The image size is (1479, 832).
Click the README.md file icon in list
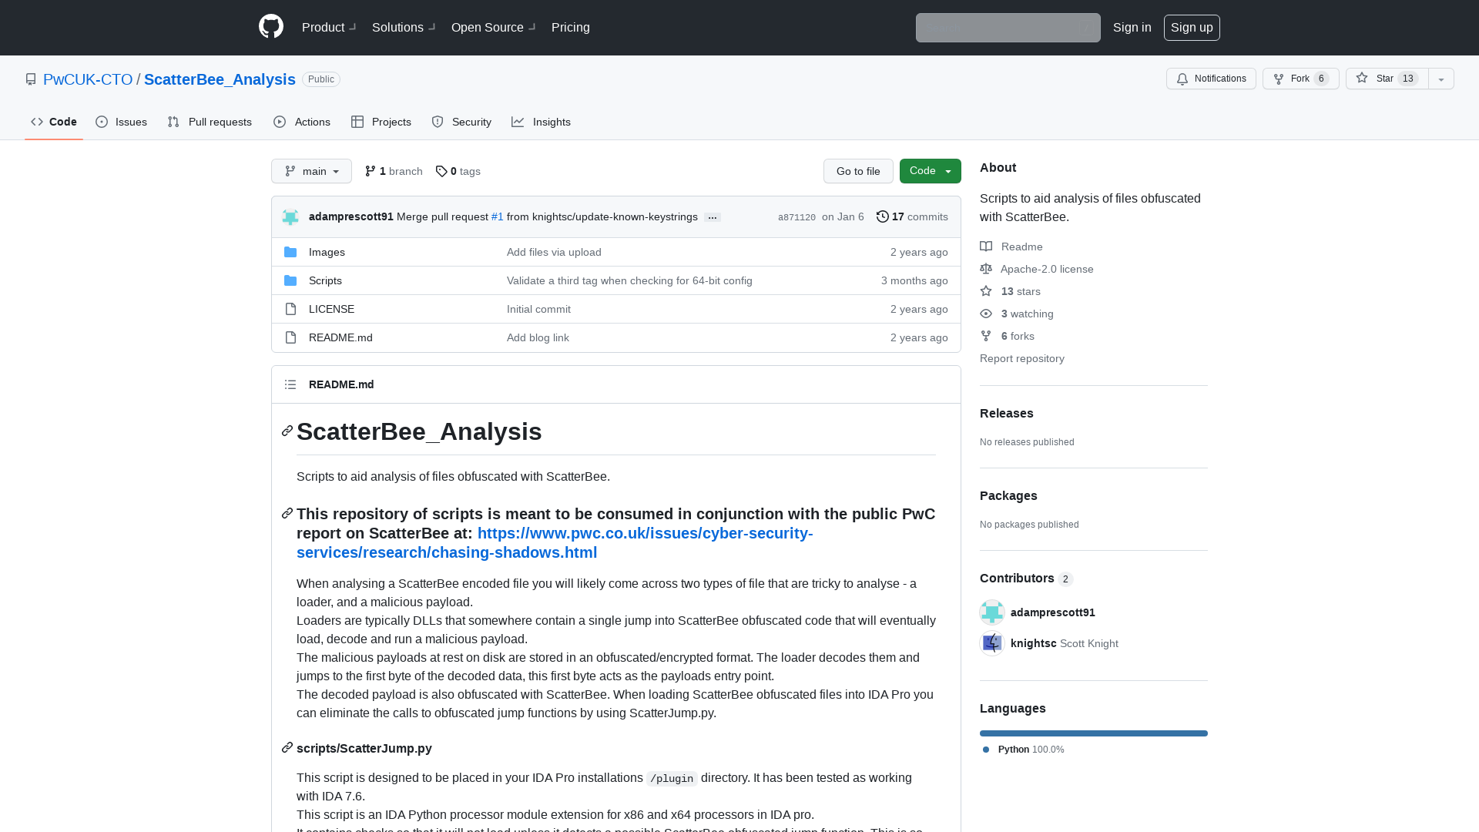coord(290,337)
